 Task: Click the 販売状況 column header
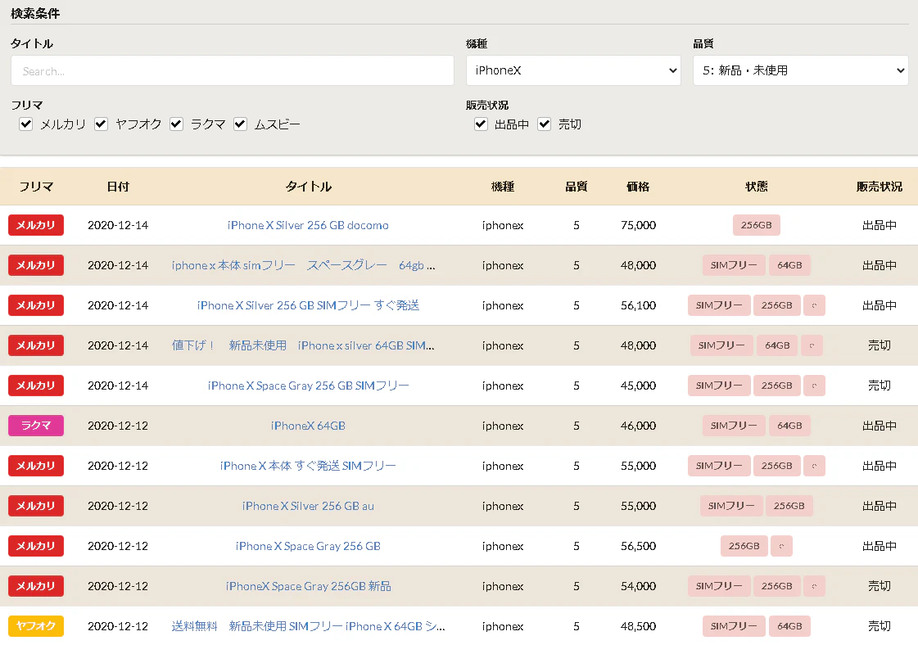click(879, 187)
